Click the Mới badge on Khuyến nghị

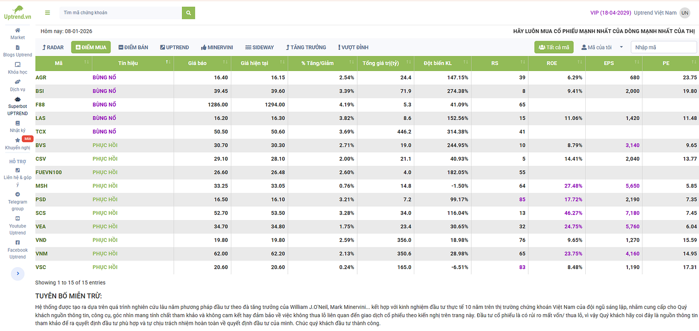tap(28, 139)
